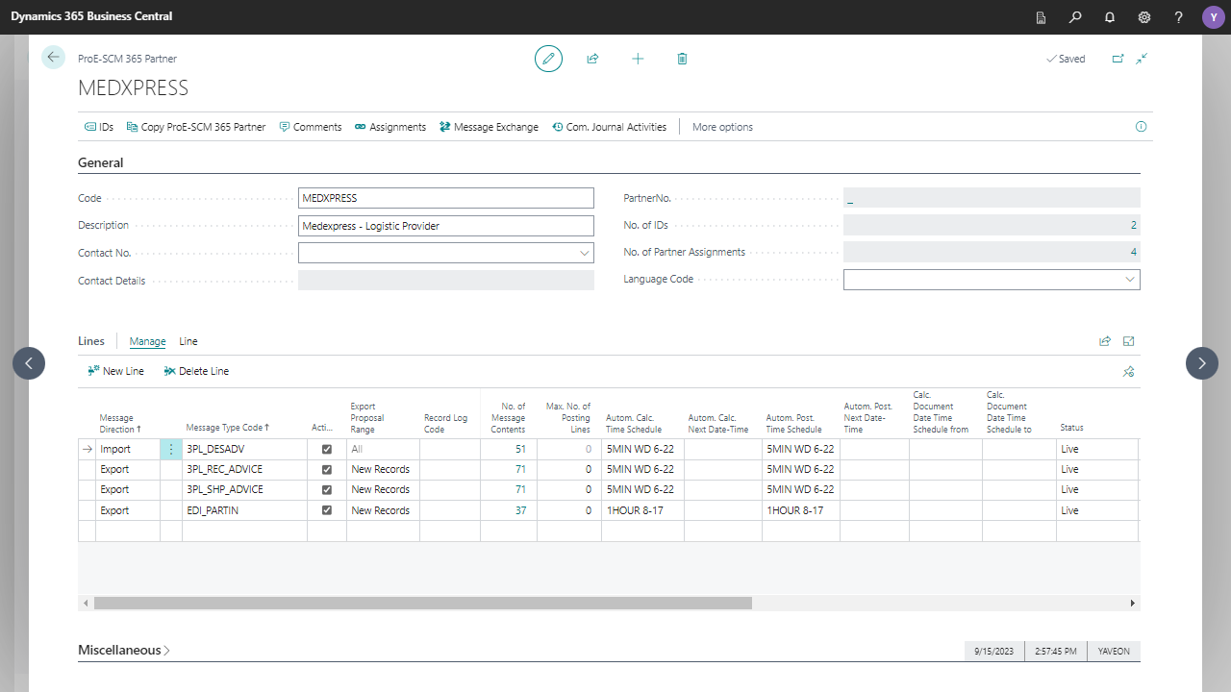Open the Contact No. dropdown

point(585,253)
